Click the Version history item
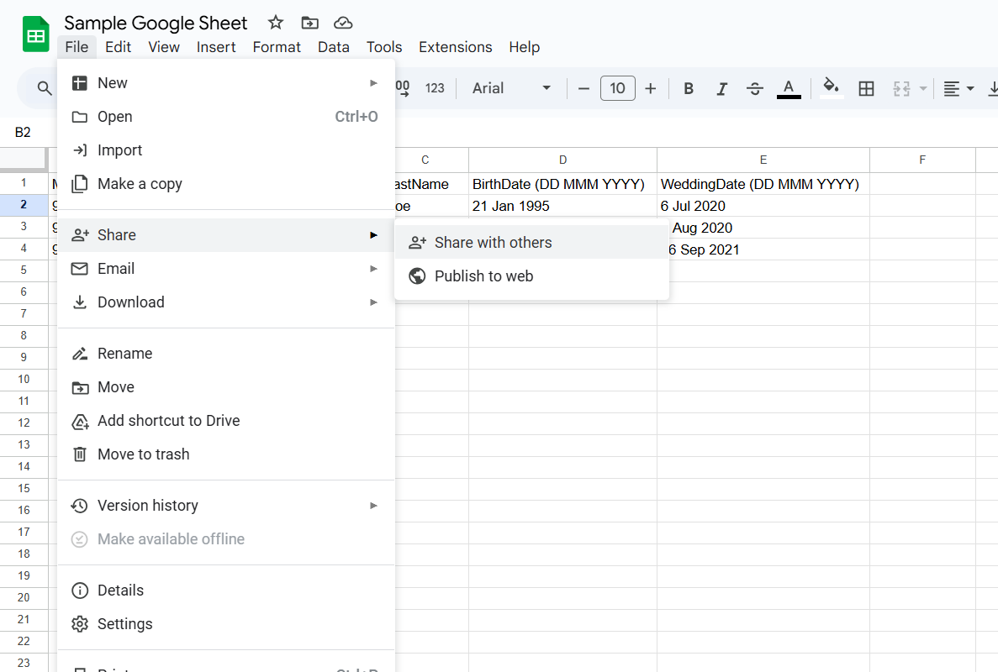 (226, 506)
